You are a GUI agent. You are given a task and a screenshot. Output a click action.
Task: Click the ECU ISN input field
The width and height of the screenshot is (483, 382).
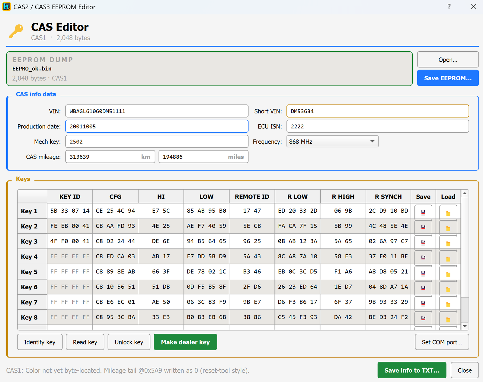[x=378, y=126]
